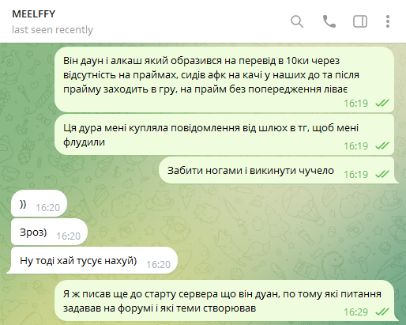Viewport: 406px width, 325px height.
Task: Click the "Забити ногами" message bubble
Action: pyautogui.click(x=279, y=170)
